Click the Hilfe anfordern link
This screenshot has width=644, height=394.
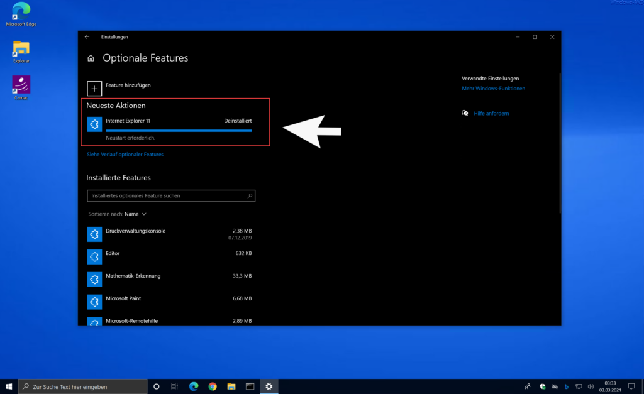point(491,114)
